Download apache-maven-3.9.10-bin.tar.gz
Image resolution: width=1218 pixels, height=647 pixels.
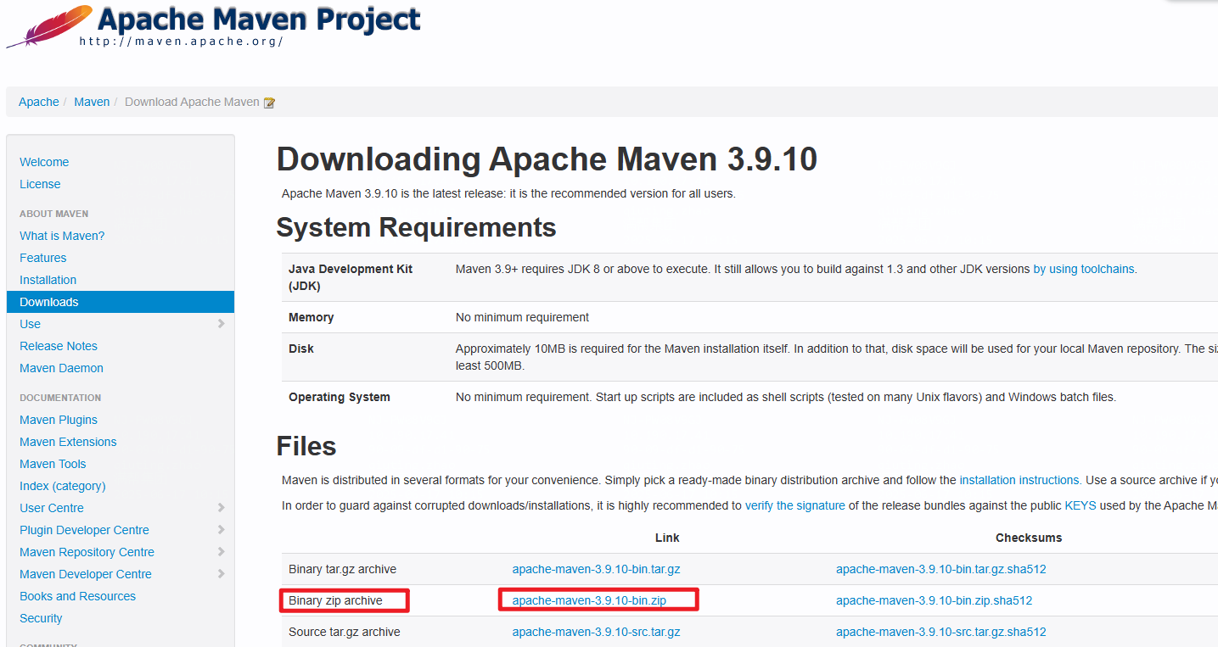(x=596, y=569)
